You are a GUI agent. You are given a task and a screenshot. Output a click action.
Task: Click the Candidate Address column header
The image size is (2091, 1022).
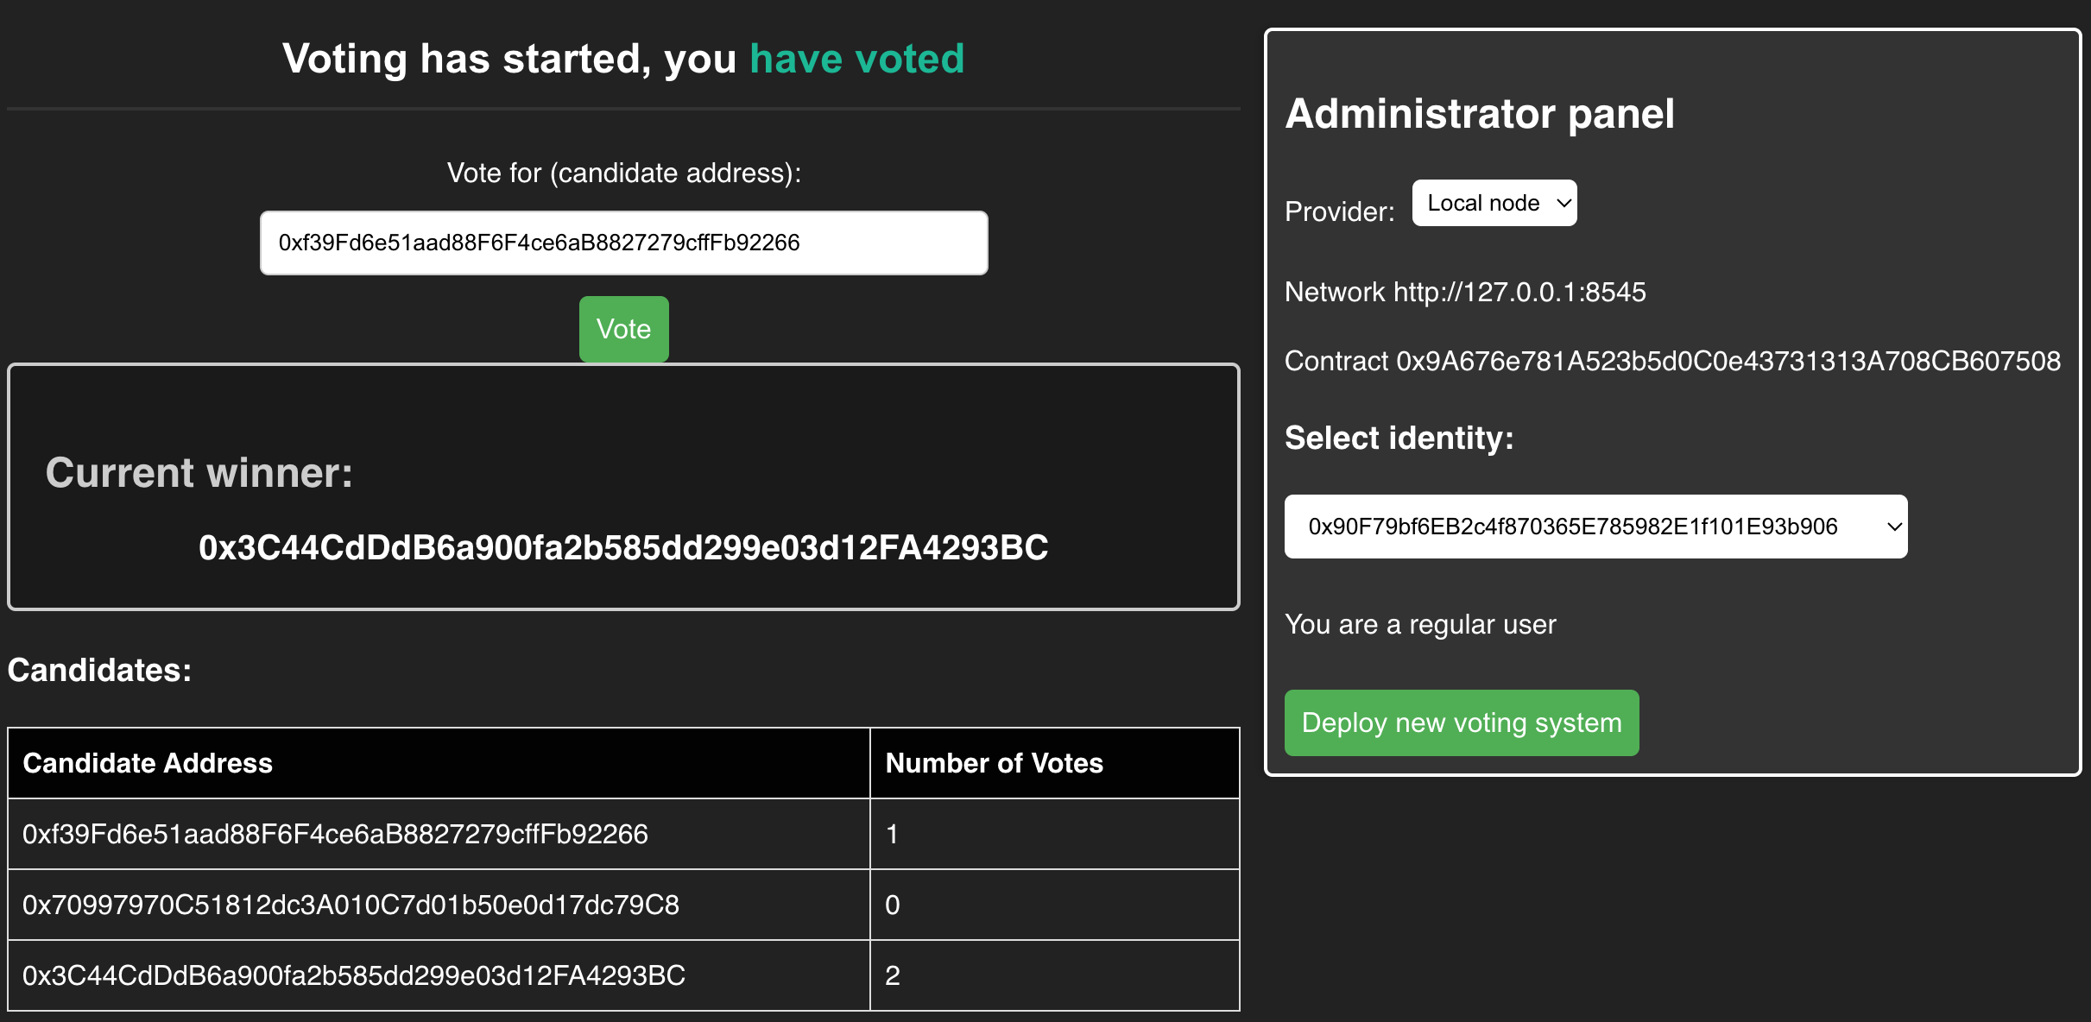coord(148,762)
